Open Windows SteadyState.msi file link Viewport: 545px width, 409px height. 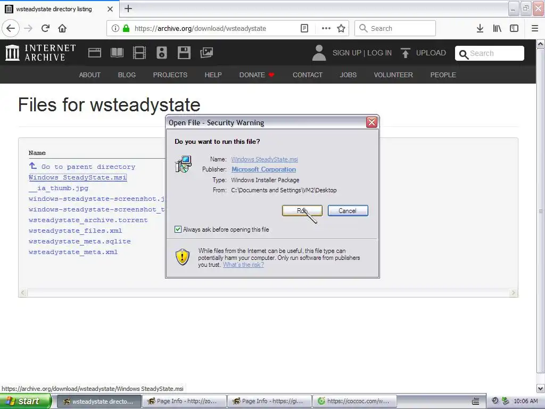[x=78, y=177]
